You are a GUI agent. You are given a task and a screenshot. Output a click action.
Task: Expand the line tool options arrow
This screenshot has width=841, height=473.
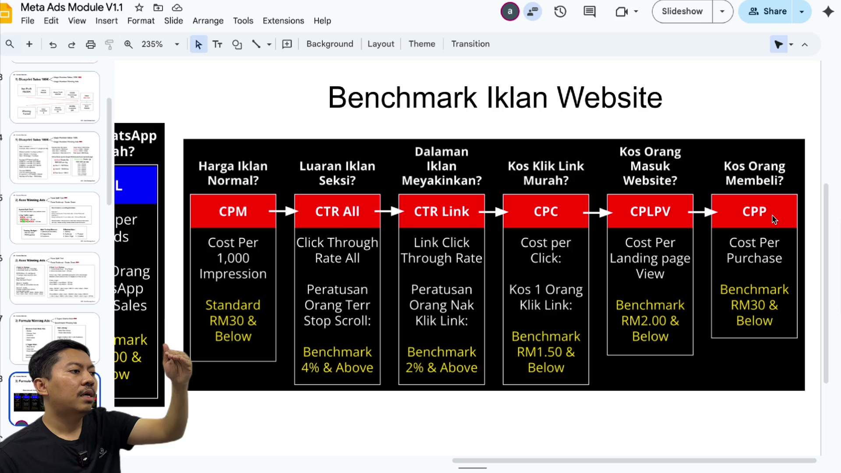(x=269, y=44)
